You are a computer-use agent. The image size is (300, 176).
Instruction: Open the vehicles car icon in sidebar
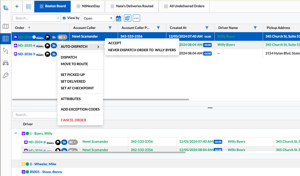6,63
